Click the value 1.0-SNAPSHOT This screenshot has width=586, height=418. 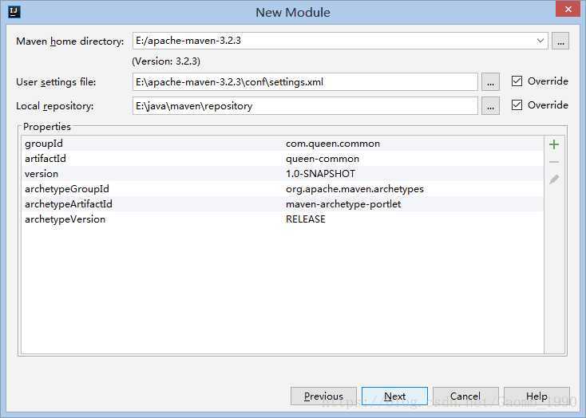[320, 174]
